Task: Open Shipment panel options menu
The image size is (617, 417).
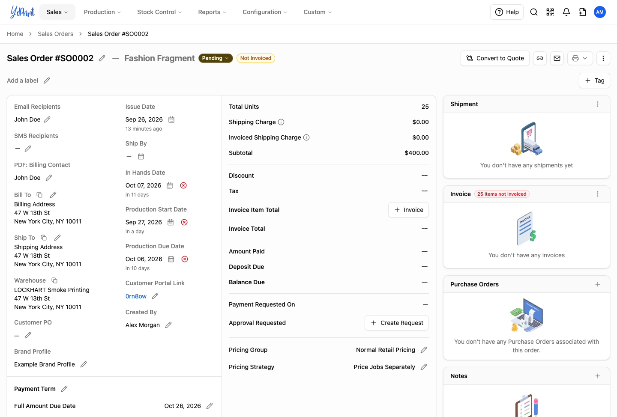Action: (598, 104)
